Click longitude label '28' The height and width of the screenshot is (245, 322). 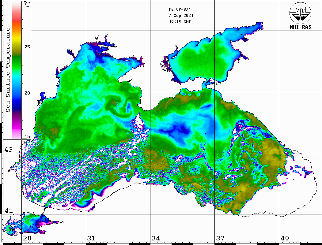tap(27, 238)
